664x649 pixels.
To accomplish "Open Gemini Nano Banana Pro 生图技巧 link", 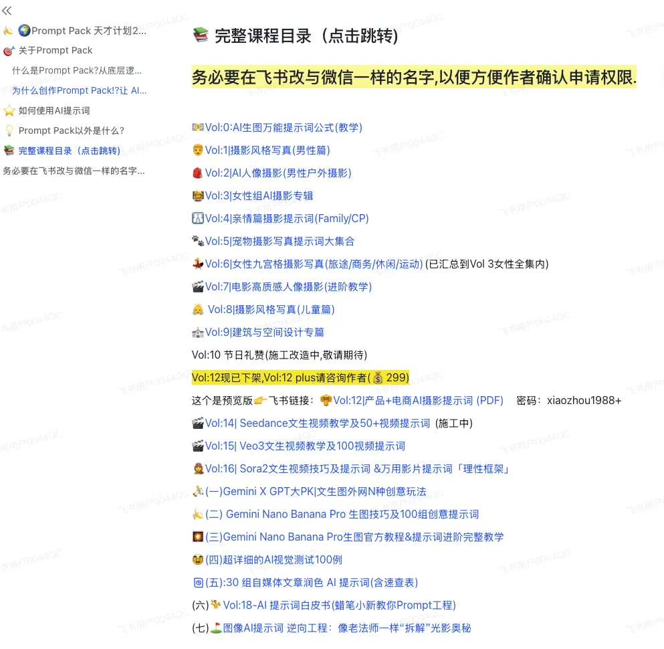I will point(352,515).
